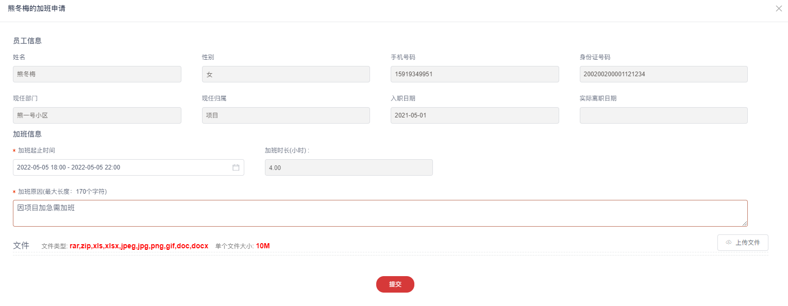Click the 加班起止时间 field label
The height and width of the screenshot is (306, 788).
click(x=36, y=150)
